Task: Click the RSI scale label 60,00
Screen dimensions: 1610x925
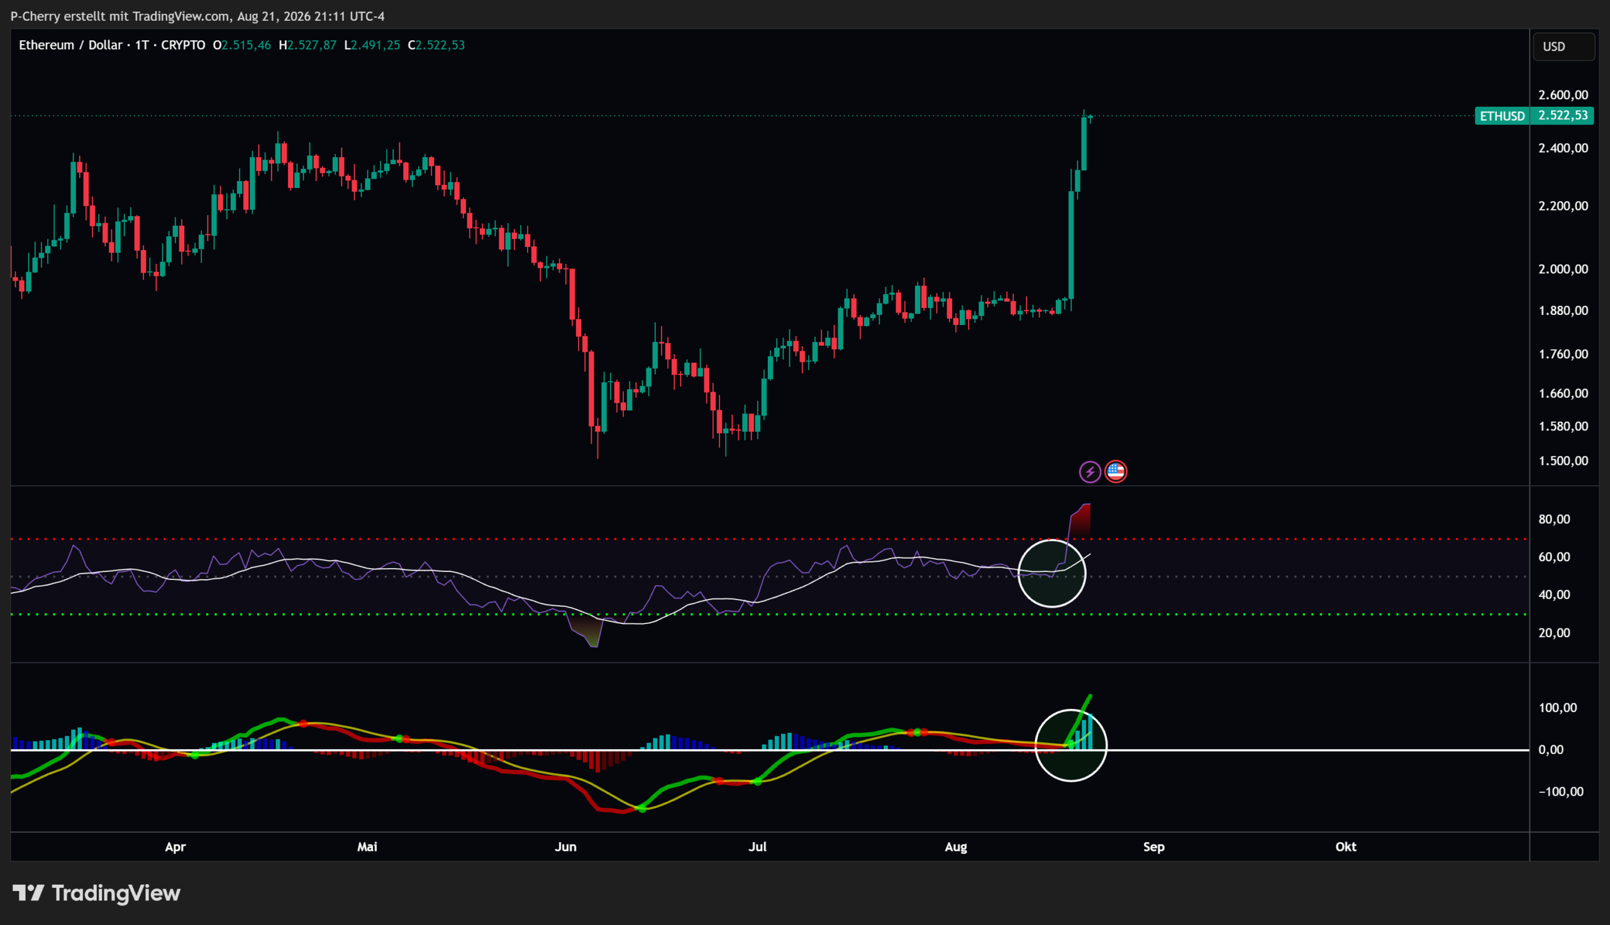Action: pyautogui.click(x=1554, y=557)
